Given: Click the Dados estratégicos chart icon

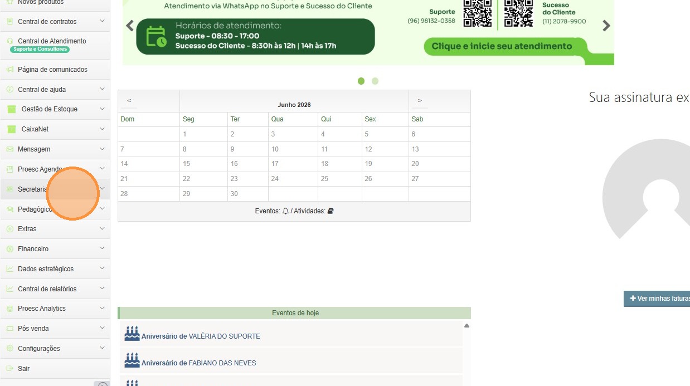Looking at the screenshot, I should [x=10, y=268].
